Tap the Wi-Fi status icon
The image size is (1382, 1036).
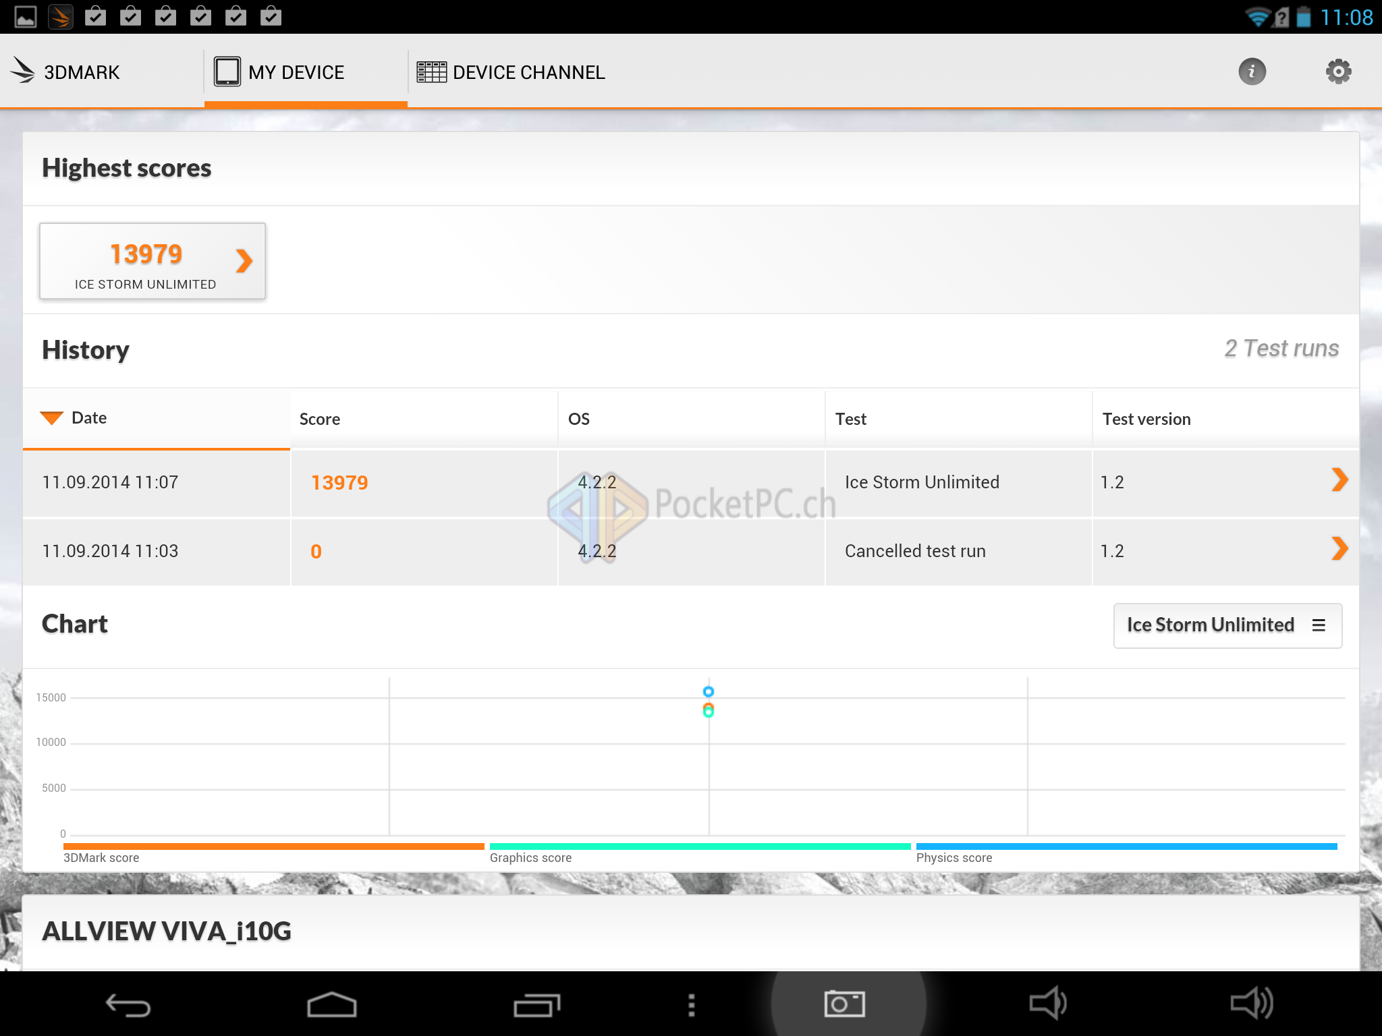[x=1256, y=17]
